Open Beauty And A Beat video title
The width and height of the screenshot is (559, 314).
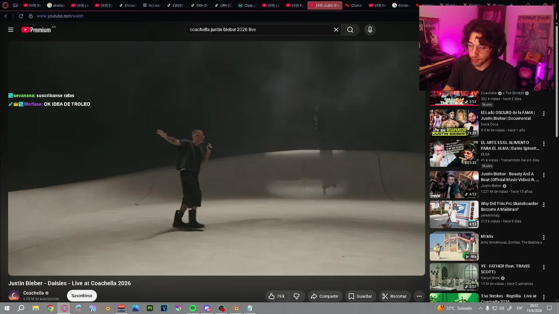510,177
